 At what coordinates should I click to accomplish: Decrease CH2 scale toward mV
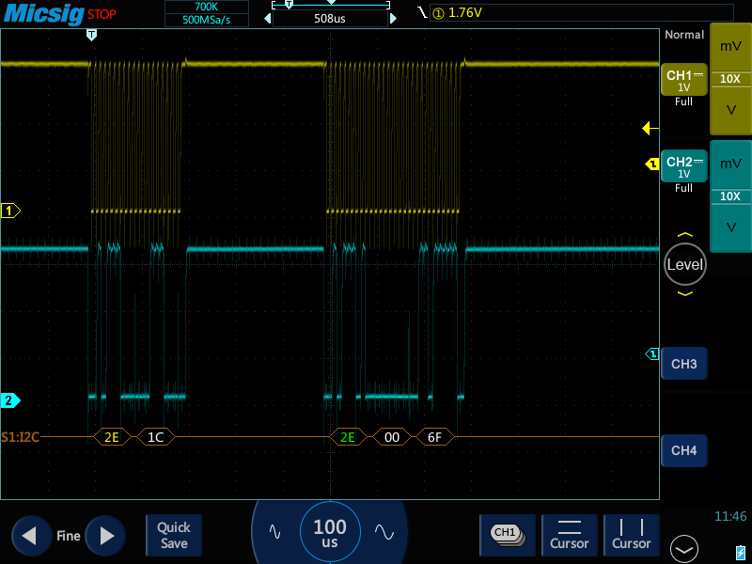point(730,164)
